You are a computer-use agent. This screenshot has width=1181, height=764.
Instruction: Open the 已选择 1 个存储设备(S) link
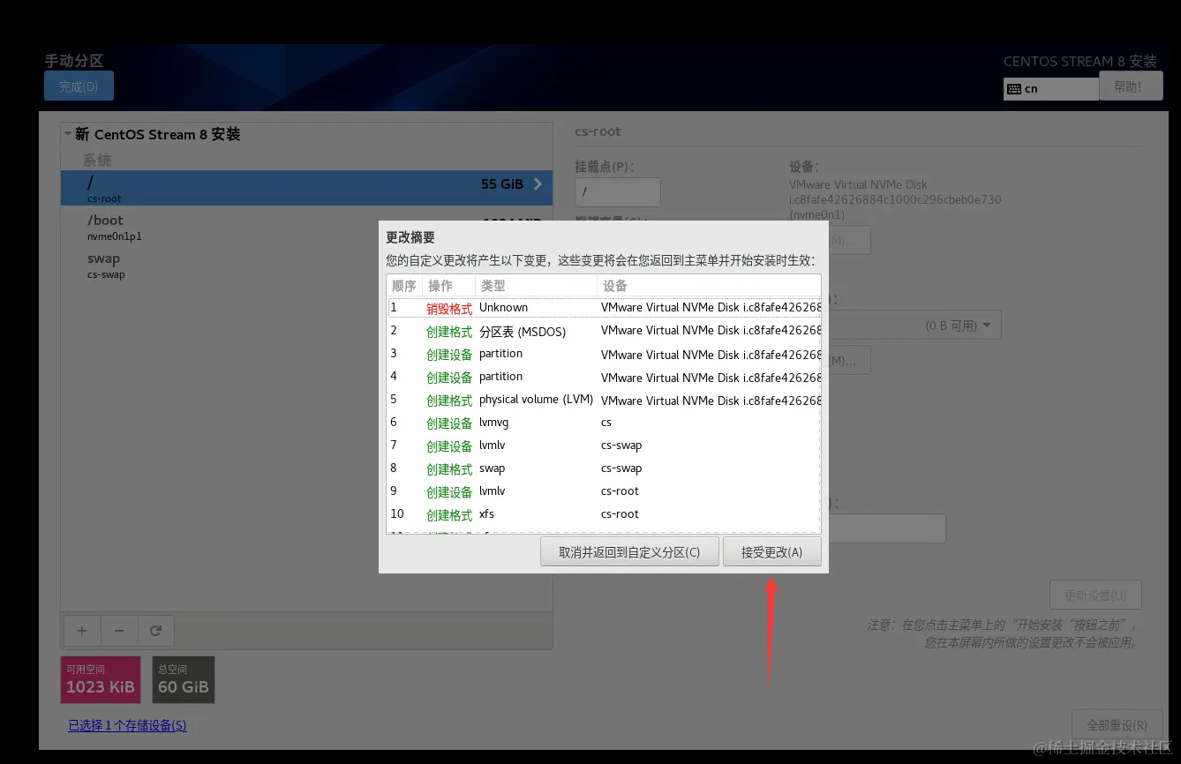coord(127,725)
